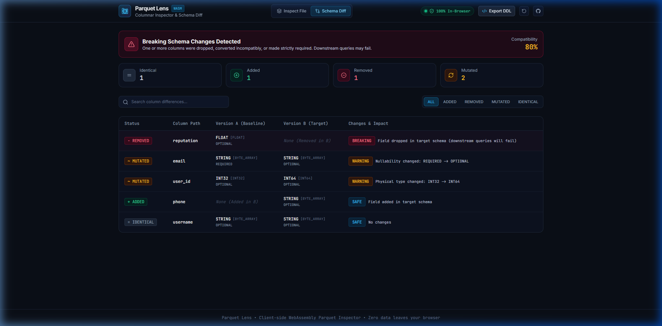Click the BREAKING badge on reputation row
Viewport: 662px width, 326px height.
(362, 141)
